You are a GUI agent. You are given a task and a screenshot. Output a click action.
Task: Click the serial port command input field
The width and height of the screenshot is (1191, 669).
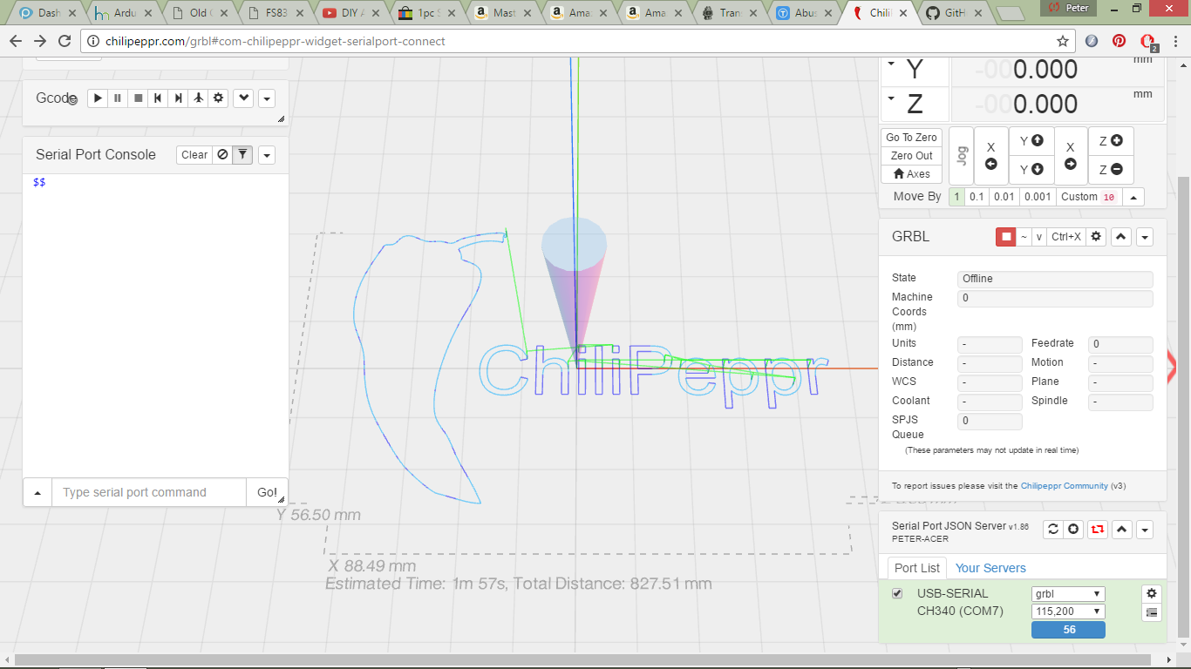click(148, 492)
